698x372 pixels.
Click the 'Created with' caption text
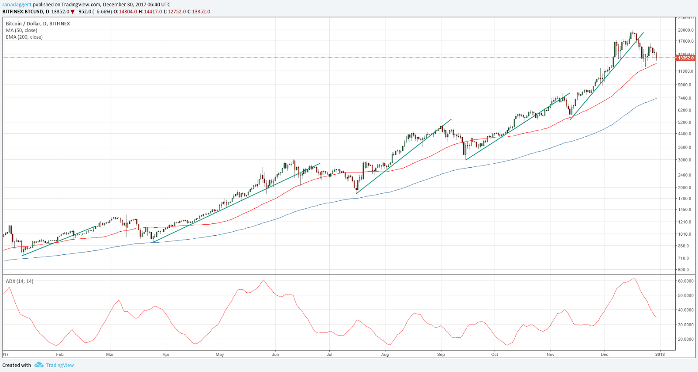pos(17,365)
